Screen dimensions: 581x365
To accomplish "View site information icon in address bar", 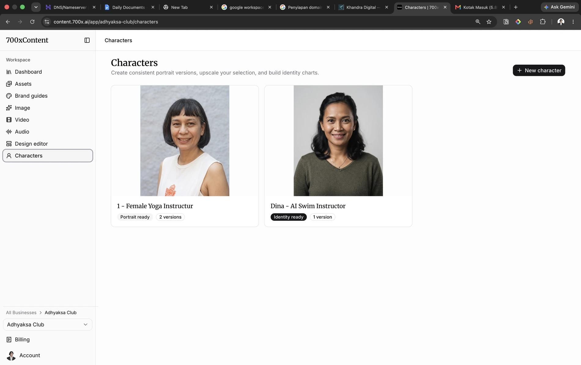I will click(47, 22).
